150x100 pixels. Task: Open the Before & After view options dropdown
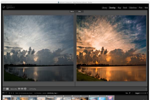[x=9, y=89]
